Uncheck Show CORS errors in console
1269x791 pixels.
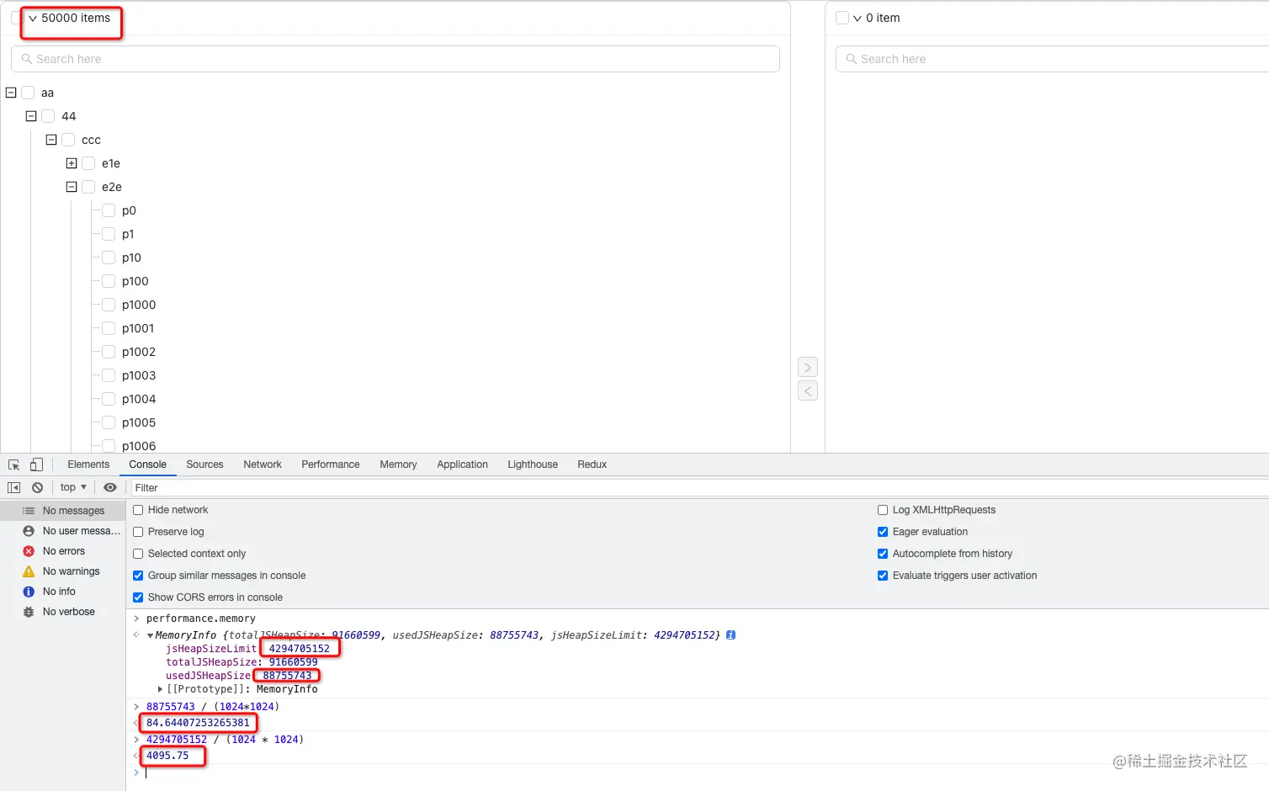tap(138, 597)
